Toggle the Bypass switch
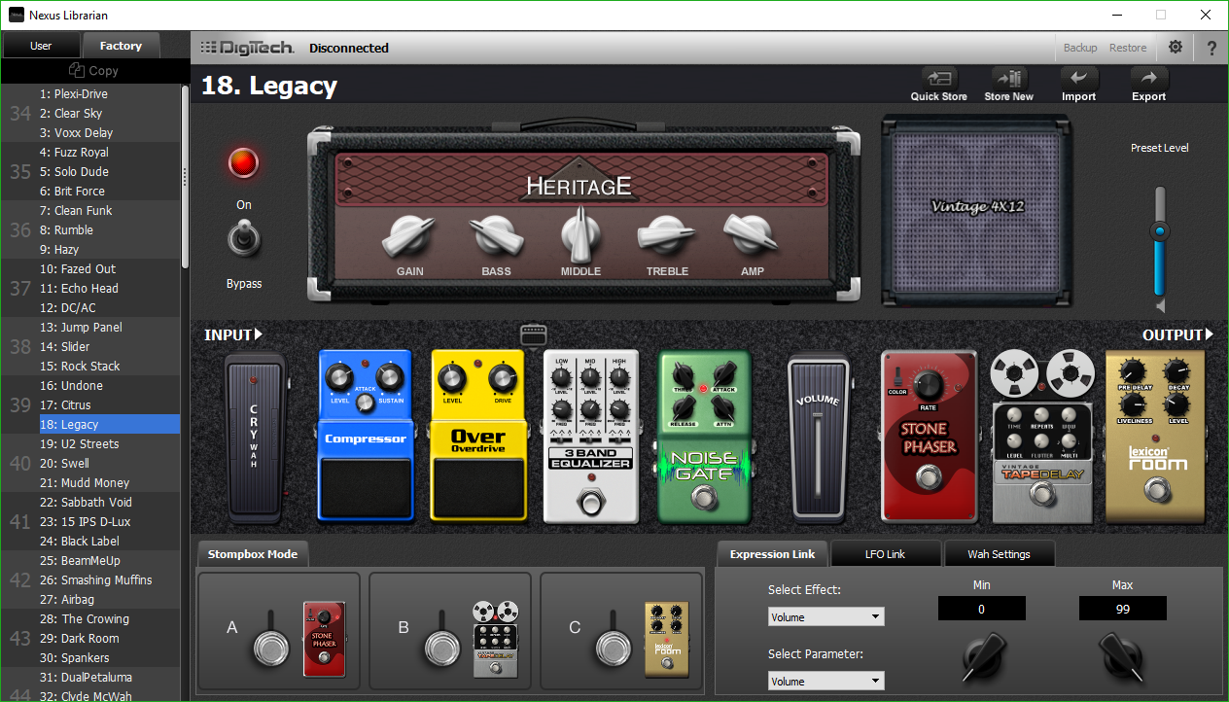The image size is (1229, 702). coord(243,239)
